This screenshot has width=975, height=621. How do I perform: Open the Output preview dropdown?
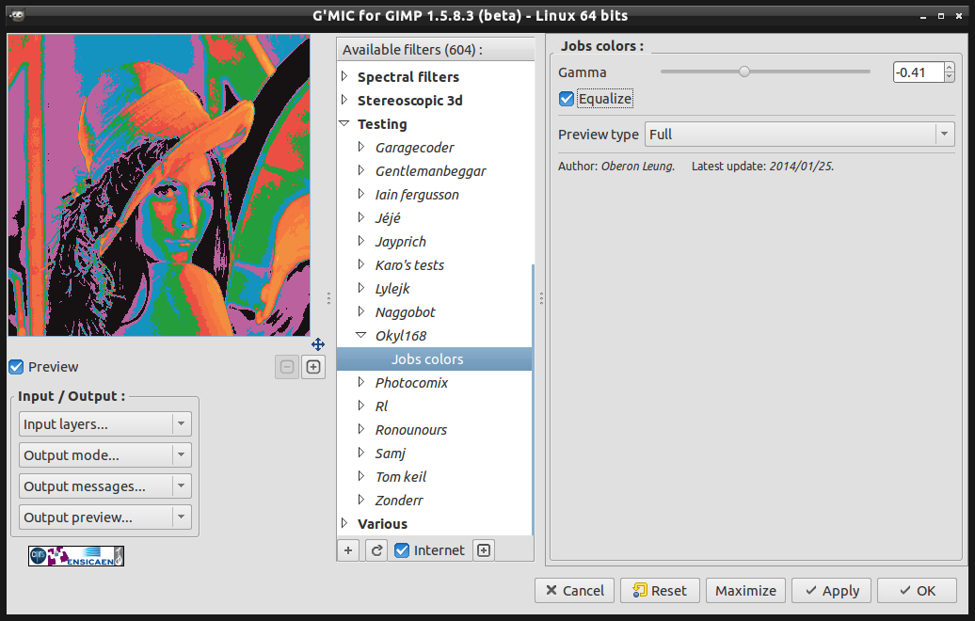coord(105,517)
